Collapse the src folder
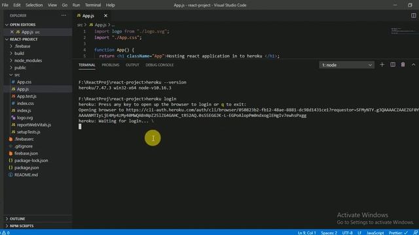This screenshot has width=419, height=235. pyautogui.click(x=17, y=75)
